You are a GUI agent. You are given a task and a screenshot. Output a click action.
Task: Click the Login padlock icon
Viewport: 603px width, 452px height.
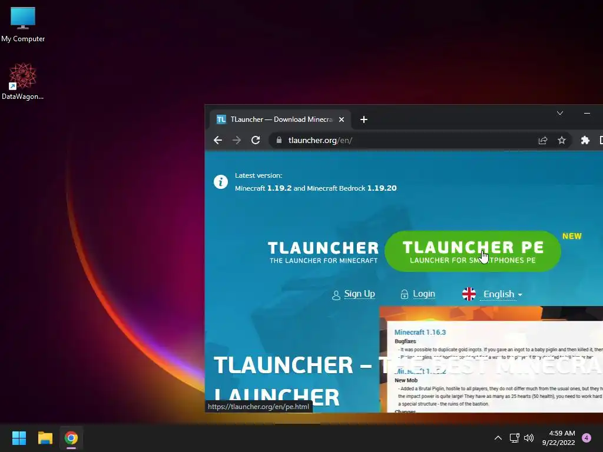tap(404, 294)
